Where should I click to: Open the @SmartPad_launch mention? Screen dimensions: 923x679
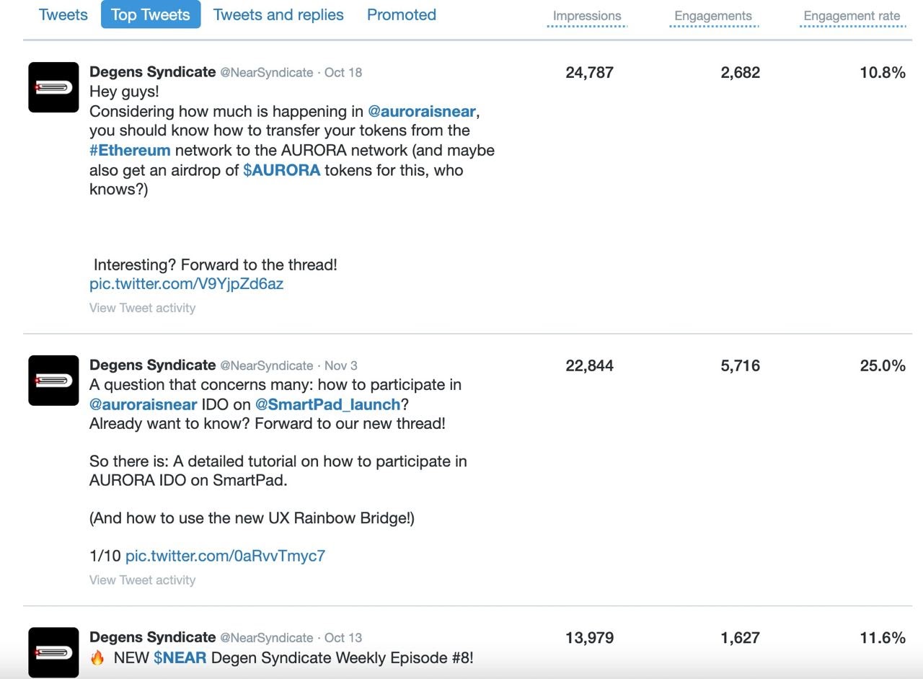(327, 404)
